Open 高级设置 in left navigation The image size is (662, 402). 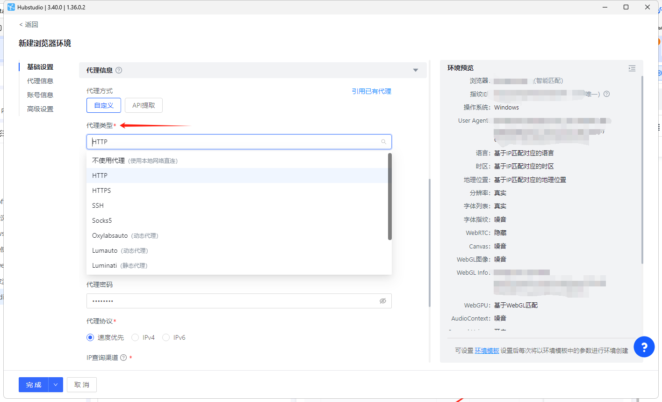tap(40, 109)
